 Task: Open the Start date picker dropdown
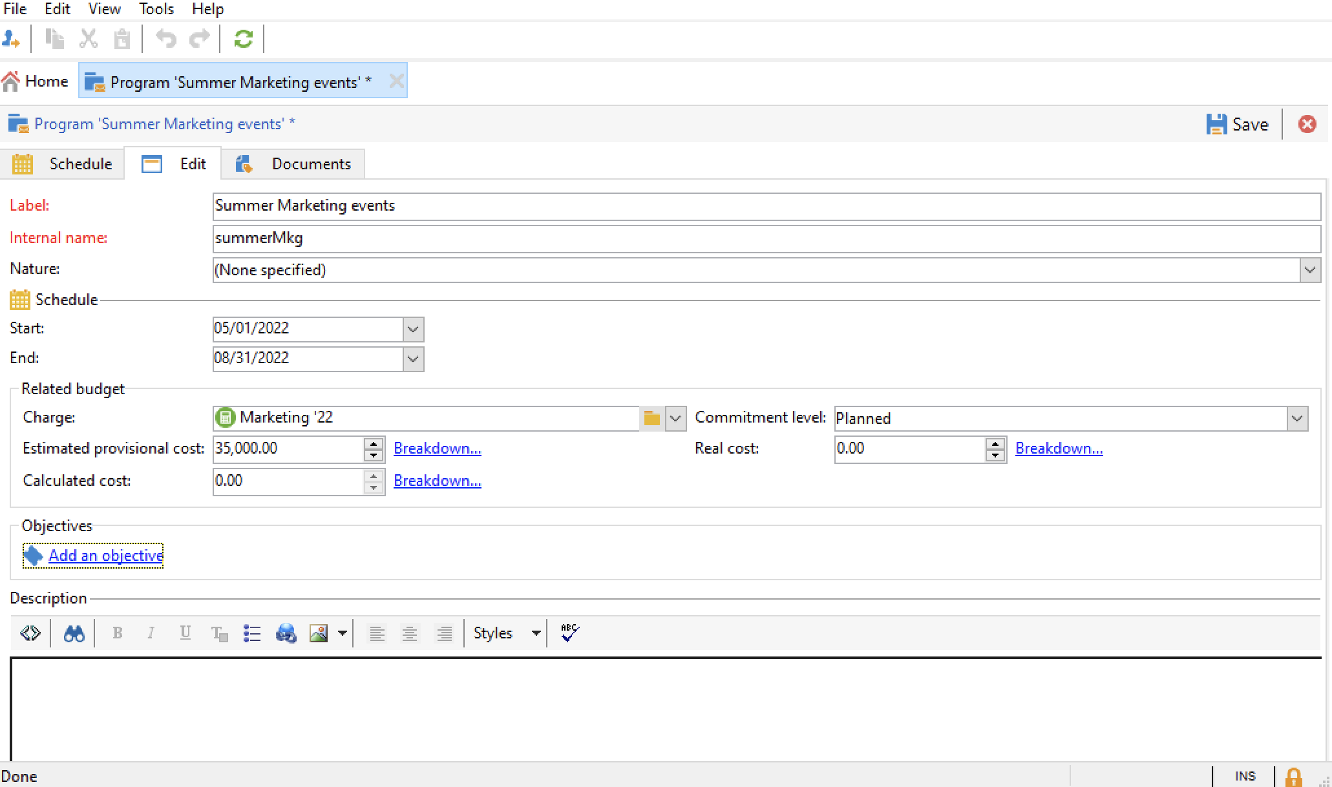click(x=413, y=330)
